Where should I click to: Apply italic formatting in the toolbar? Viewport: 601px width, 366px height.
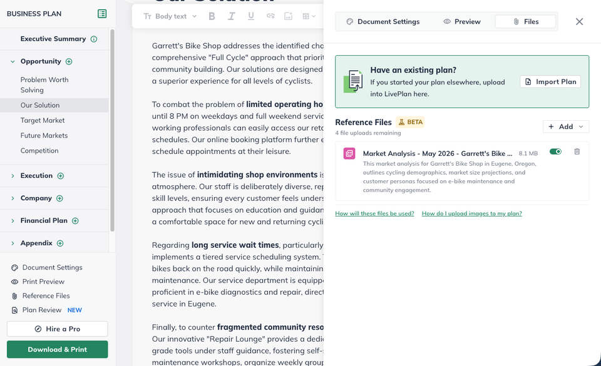pyautogui.click(x=231, y=16)
